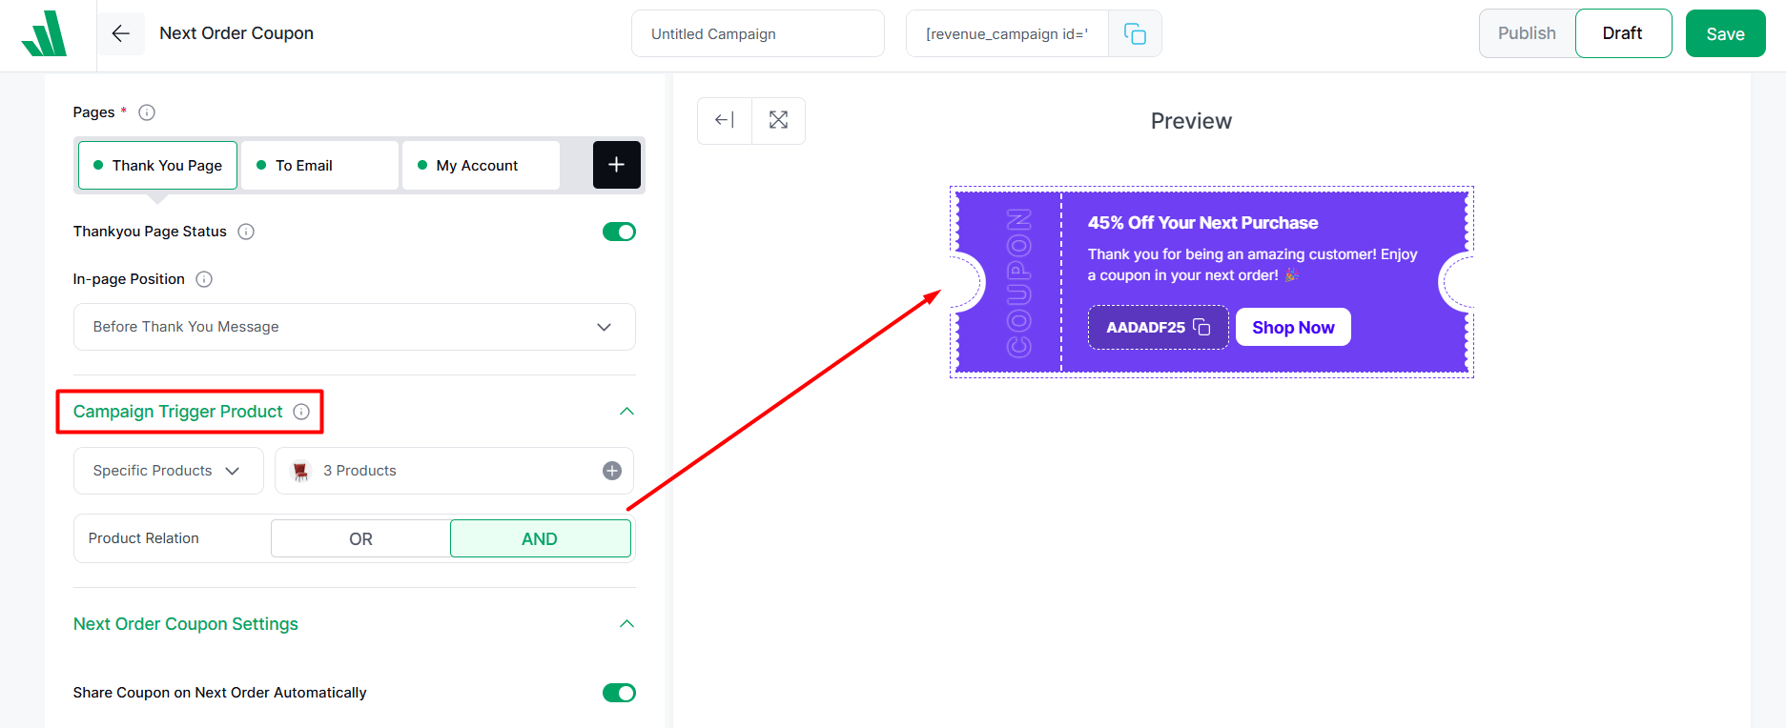The image size is (1786, 728).
Task: Save the campaign
Action: tap(1725, 33)
